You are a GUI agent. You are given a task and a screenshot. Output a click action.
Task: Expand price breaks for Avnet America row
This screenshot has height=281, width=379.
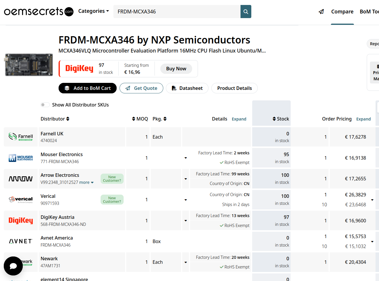(x=372, y=242)
